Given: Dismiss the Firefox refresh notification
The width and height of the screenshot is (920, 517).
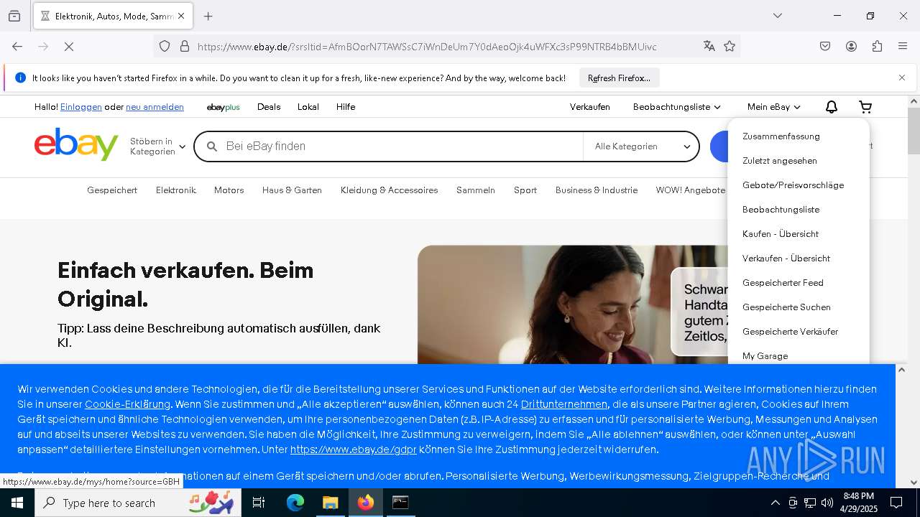Looking at the screenshot, I should pyautogui.click(x=902, y=78).
